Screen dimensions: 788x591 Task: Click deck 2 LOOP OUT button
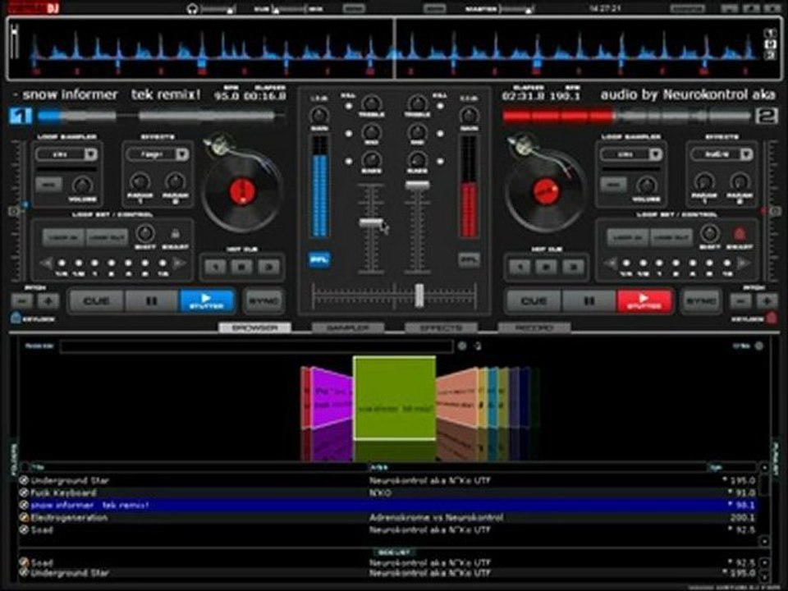point(671,236)
